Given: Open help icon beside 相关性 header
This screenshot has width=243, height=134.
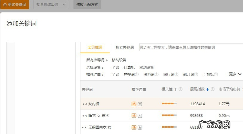Looking at the screenshot, I should 181,89.
